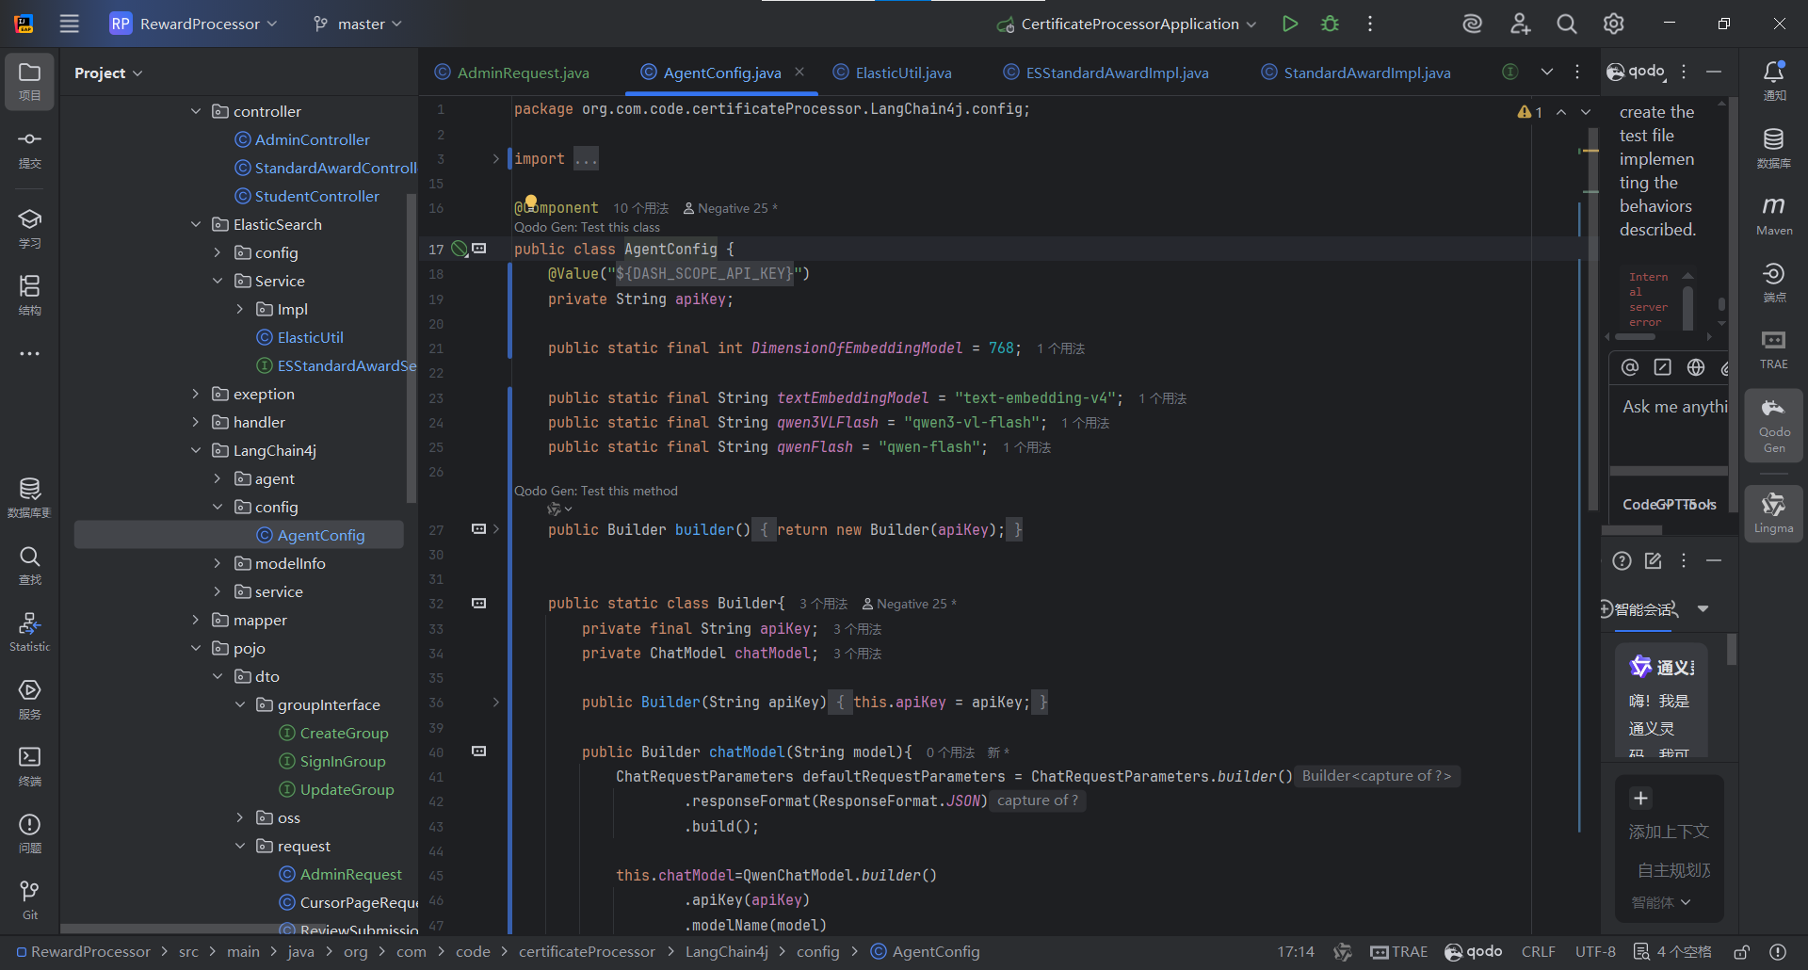This screenshot has width=1808, height=970.
Task: Switch to ESStandardAwardImpl.java tab
Action: coord(1106,73)
